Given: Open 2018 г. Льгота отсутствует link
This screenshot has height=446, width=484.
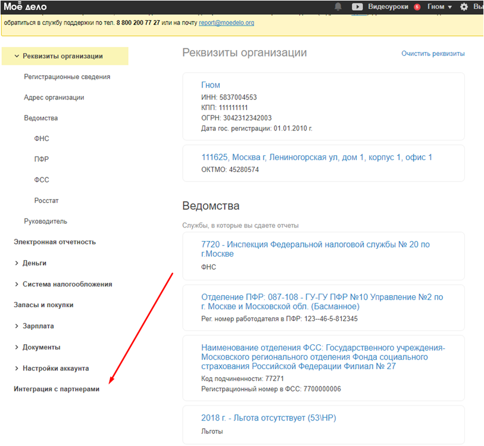Looking at the screenshot, I should coord(268,418).
